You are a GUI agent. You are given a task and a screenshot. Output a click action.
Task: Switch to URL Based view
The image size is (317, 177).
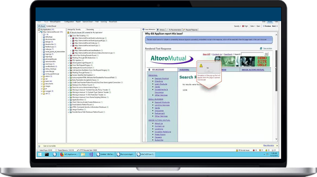pos(42,26)
